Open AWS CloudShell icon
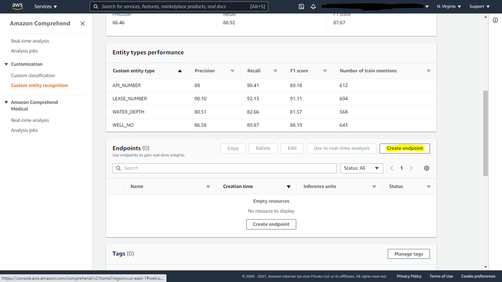 pyautogui.click(x=301, y=7)
